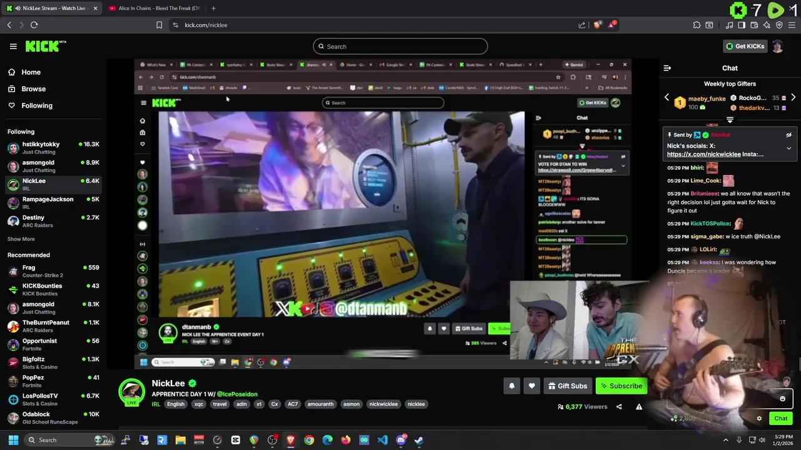
Task: Show next weekly top gifters
Action: 793,98
